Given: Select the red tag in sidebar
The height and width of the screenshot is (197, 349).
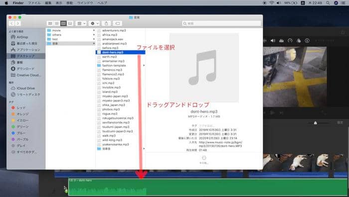Looking at the screenshot, I should coord(18,108).
